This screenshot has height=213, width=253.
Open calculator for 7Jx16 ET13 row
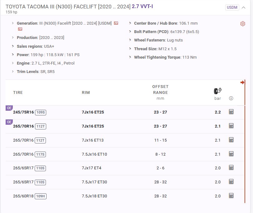[x=231, y=140]
